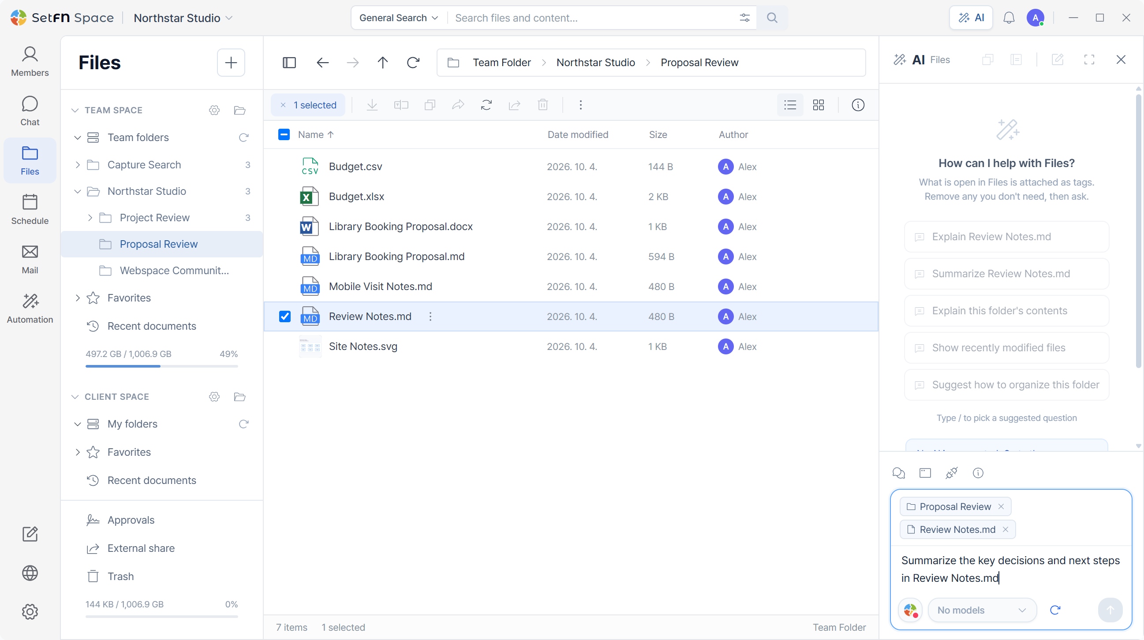Click Northstar Studio in the breadcrumb
The image size is (1144, 640).
pyautogui.click(x=595, y=63)
